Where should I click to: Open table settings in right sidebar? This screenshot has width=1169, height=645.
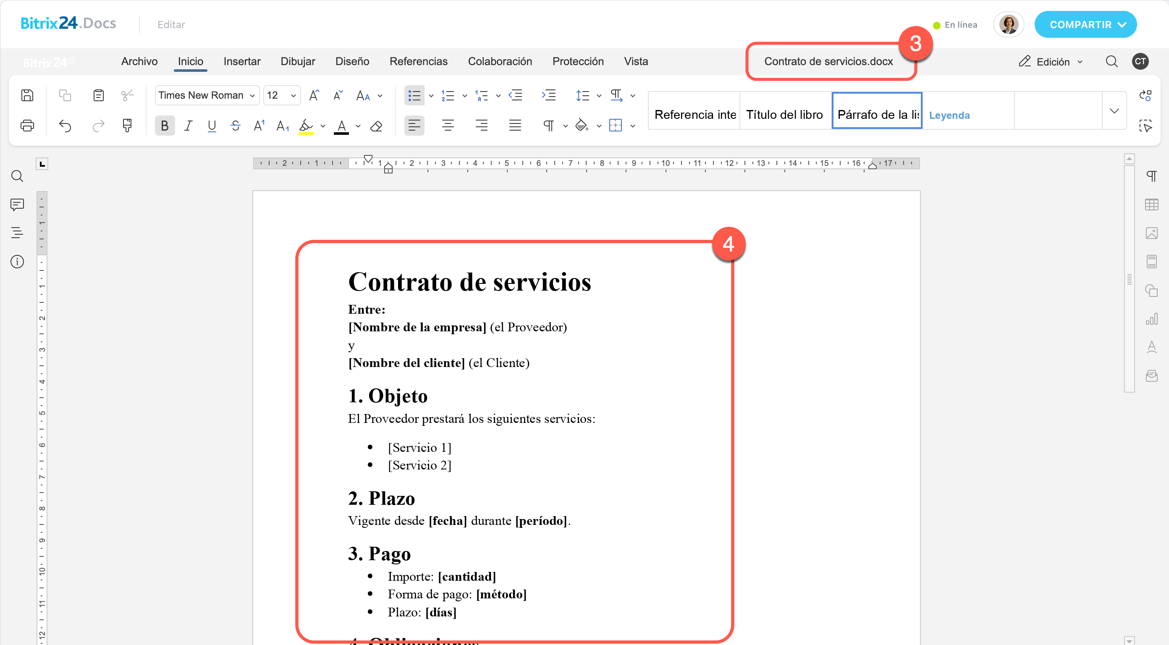click(1151, 205)
